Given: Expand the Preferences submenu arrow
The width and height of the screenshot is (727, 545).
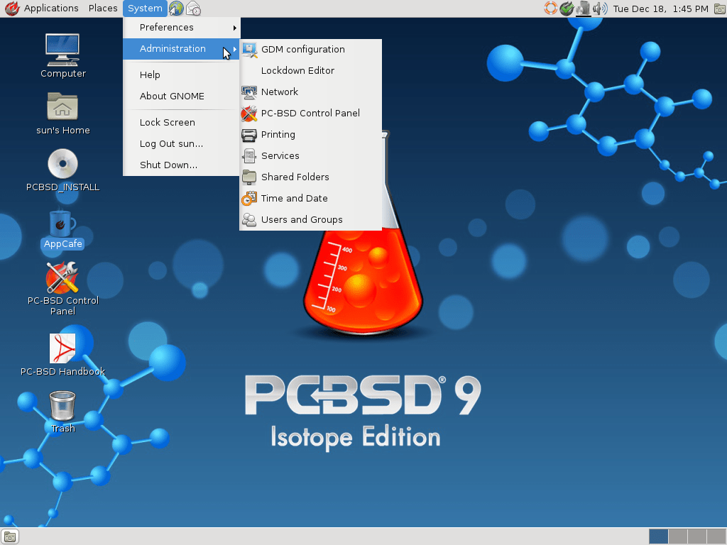Looking at the screenshot, I should point(234,28).
